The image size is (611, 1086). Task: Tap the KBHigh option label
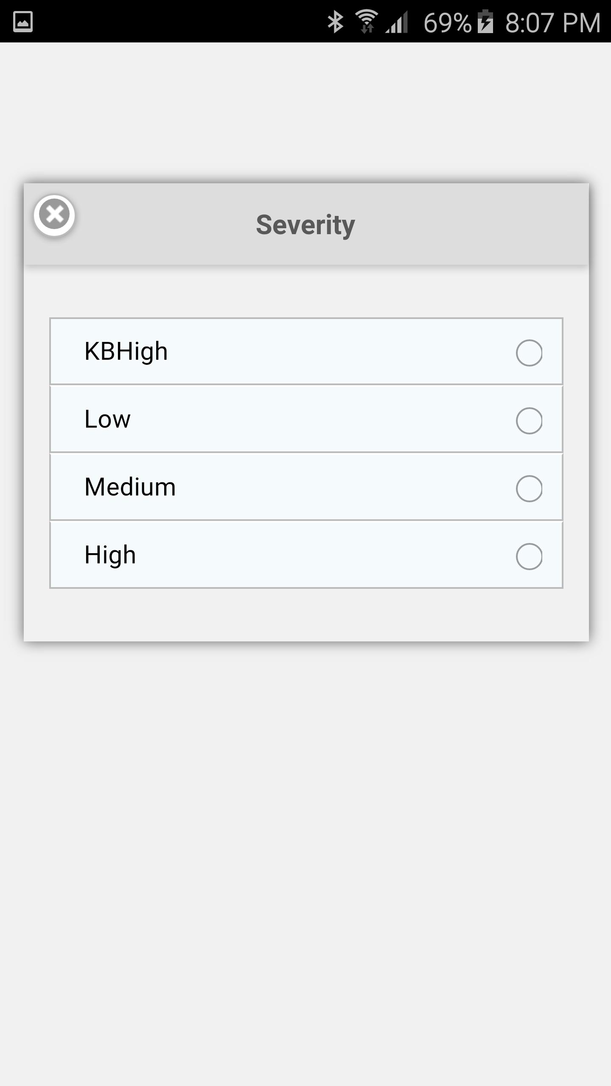[x=126, y=351]
